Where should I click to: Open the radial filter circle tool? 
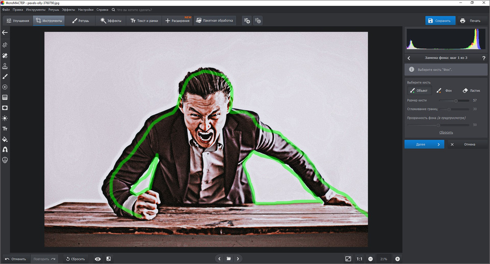coord(5,87)
